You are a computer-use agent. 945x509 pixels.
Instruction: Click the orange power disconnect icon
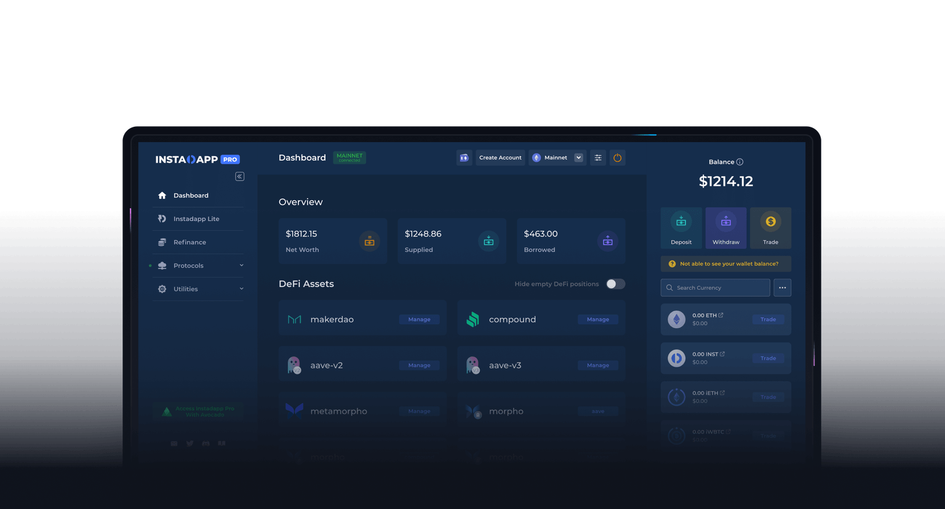coord(618,158)
